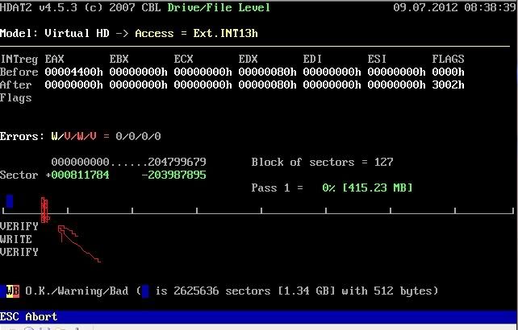Click the ESC Abort command
The width and height of the screenshot is (518, 330).
[28, 317]
